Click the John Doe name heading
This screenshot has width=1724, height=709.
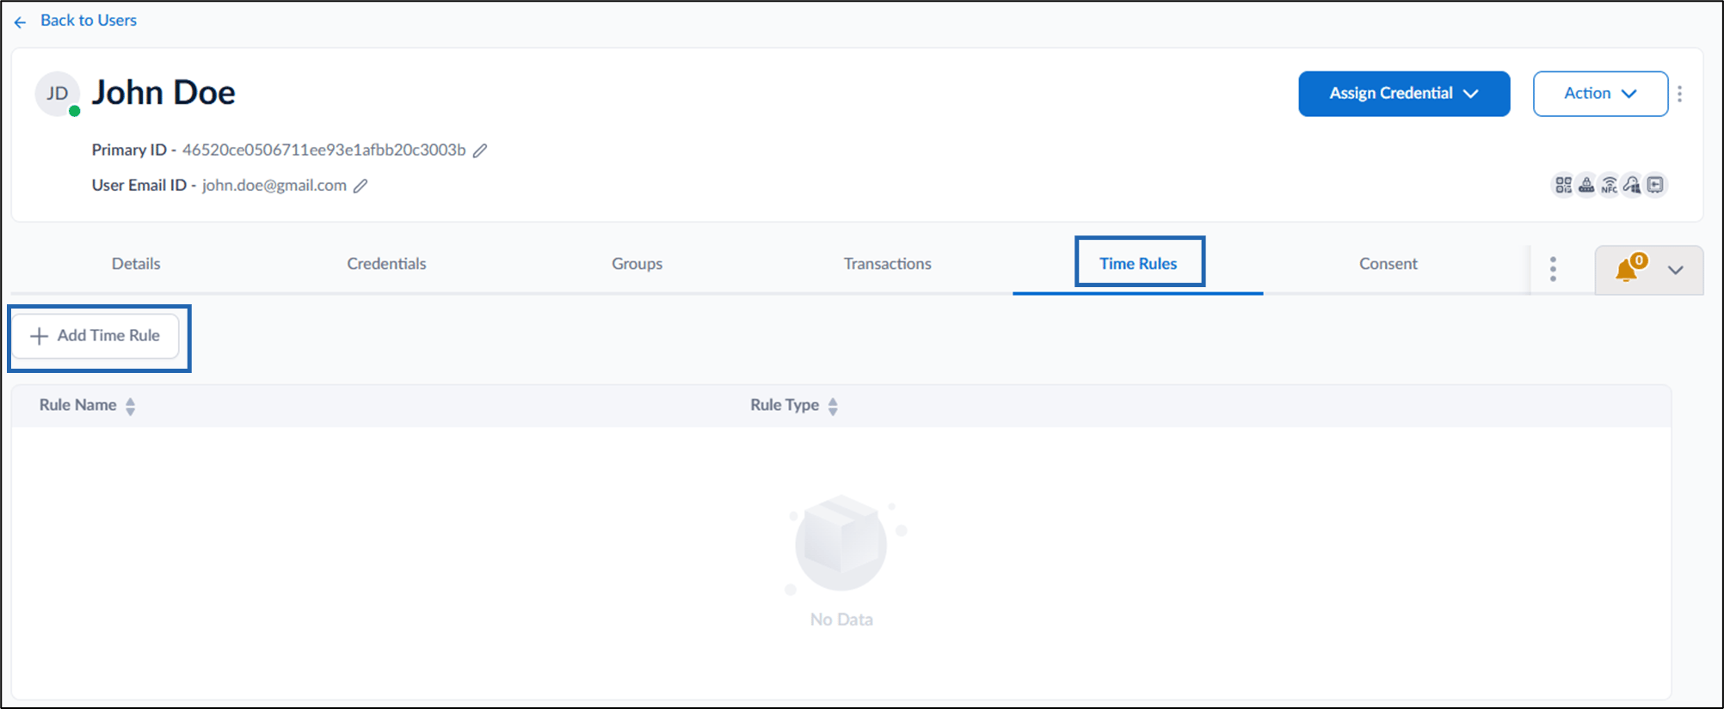[x=163, y=93]
